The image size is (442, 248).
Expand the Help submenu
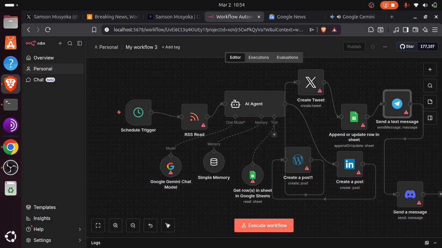[x=80, y=229]
